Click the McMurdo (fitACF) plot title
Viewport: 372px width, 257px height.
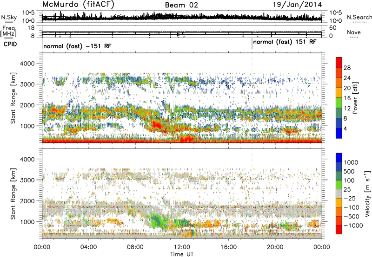click(x=78, y=5)
